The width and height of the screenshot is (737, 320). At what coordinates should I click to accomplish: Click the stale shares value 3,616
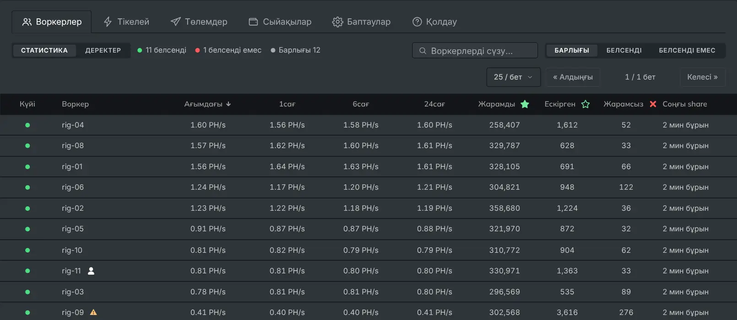(x=567, y=313)
